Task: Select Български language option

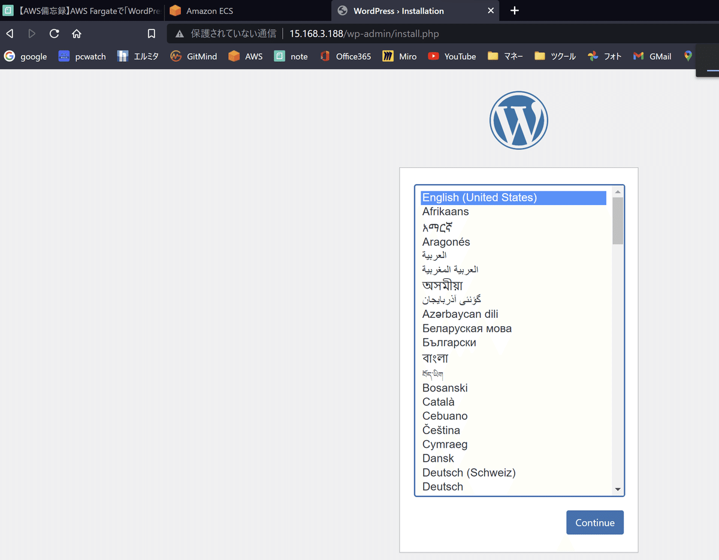Action: pyautogui.click(x=513, y=342)
